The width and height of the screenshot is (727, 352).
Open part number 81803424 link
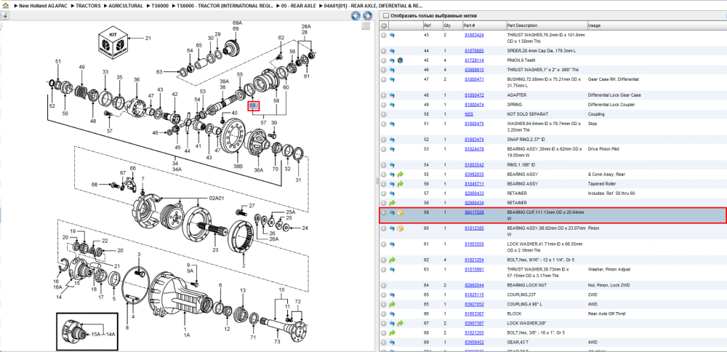[x=474, y=35]
